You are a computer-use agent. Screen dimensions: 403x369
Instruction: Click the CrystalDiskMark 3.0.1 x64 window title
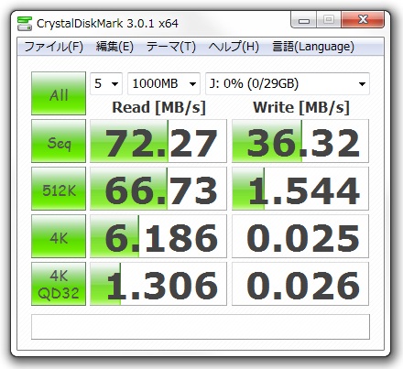(107, 24)
